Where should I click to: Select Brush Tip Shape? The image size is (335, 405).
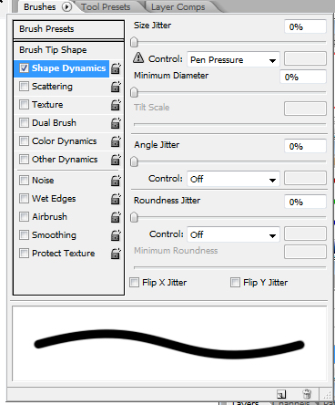(x=68, y=50)
